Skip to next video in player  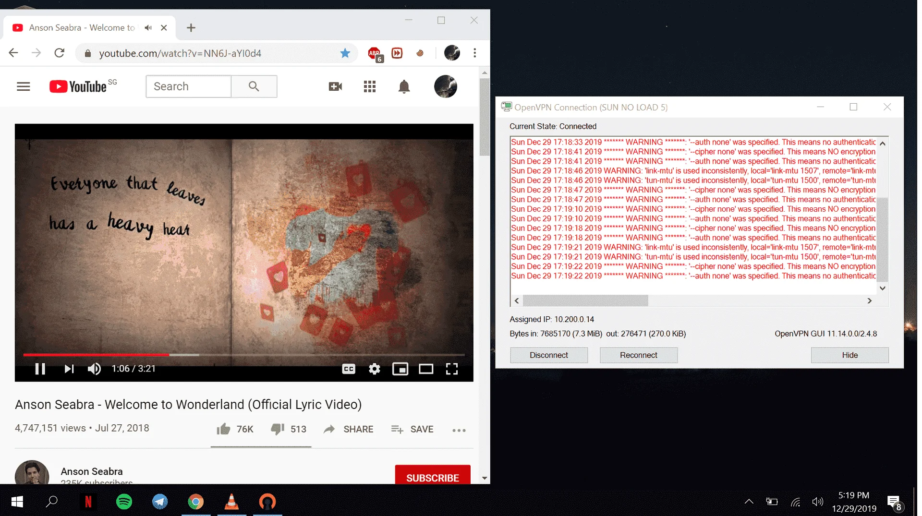[x=69, y=369]
